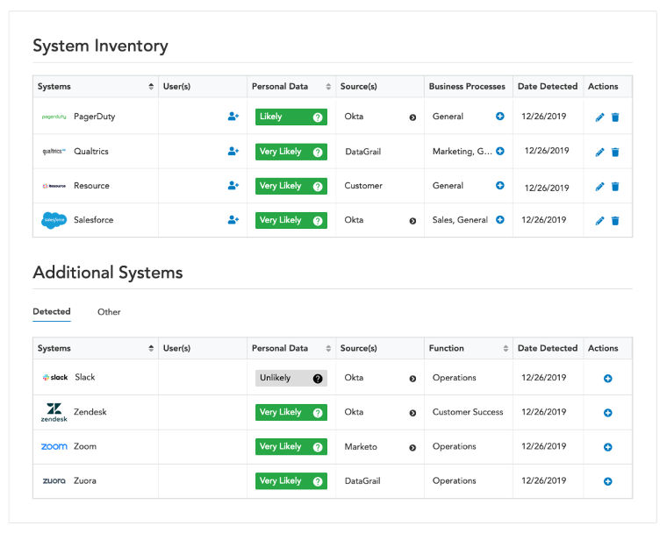The image size is (667, 533).
Task: Add a business process to PagerDuty
Action: click(500, 116)
